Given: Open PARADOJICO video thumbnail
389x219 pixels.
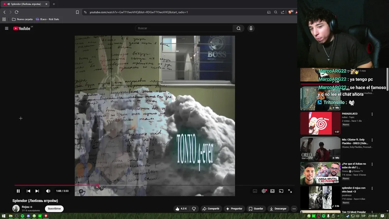Looking at the screenshot, I should coord(320,123).
